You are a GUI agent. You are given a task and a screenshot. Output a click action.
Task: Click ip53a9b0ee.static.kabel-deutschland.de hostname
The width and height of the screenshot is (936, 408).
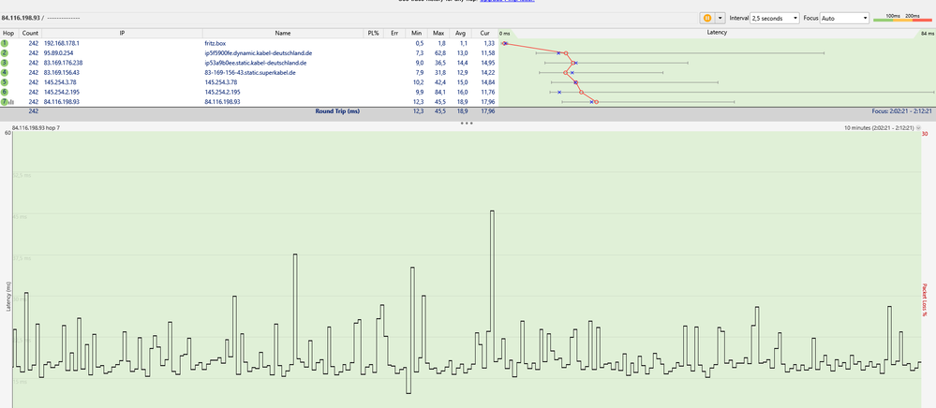pos(256,63)
